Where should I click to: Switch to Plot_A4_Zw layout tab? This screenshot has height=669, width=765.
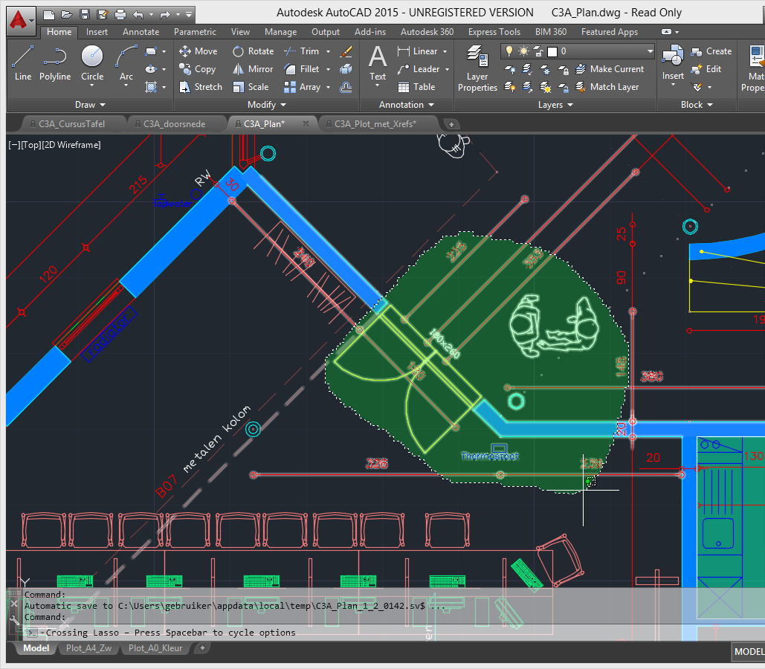click(x=88, y=648)
